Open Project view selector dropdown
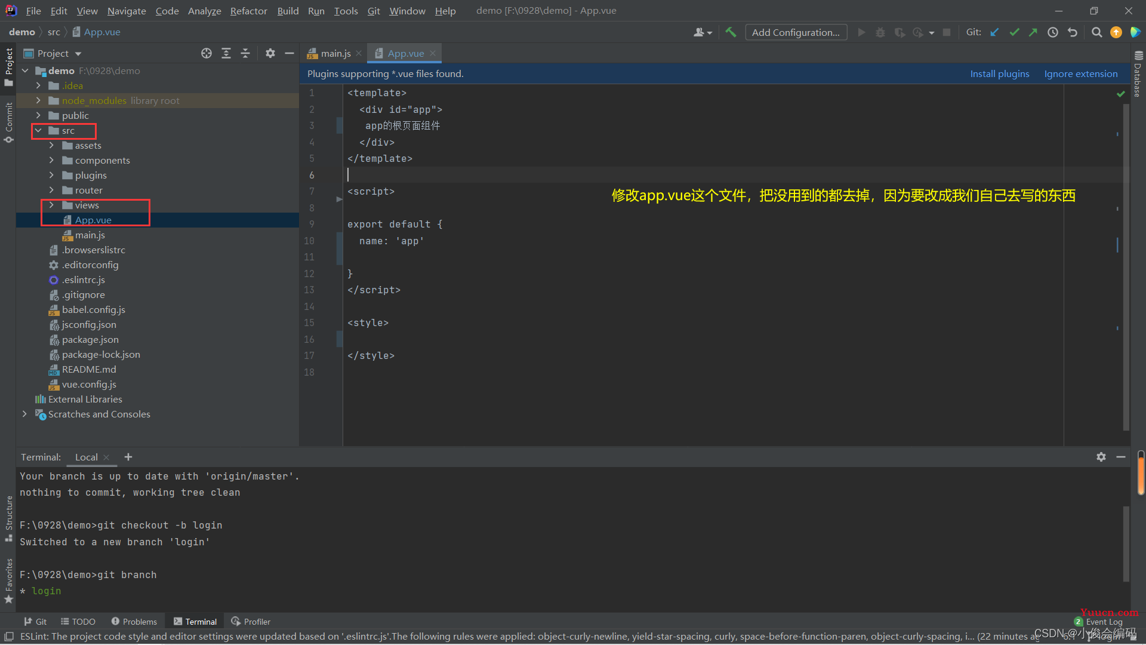Image resolution: width=1146 pixels, height=645 pixels. coord(53,53)
